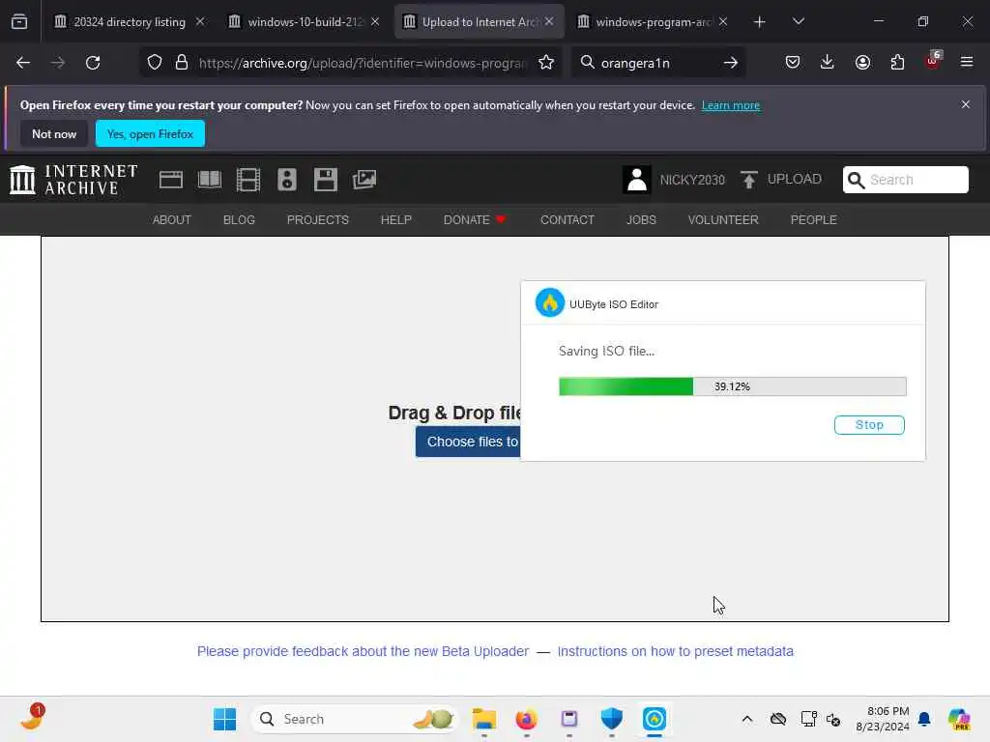Reload the current page
The height and width of the screenshot is (742, 990).
click(93, 63)
